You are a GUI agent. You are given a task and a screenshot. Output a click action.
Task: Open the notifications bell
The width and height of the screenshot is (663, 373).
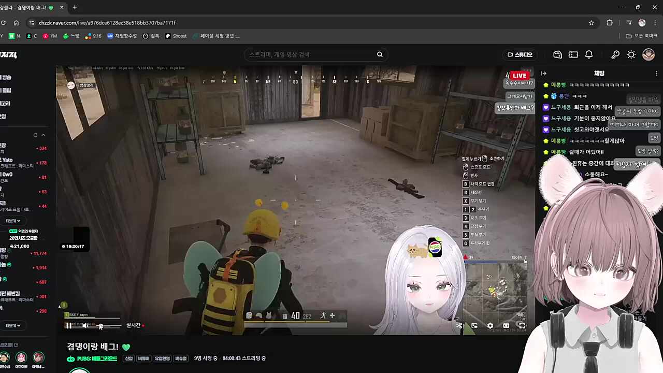pos(589,54)
